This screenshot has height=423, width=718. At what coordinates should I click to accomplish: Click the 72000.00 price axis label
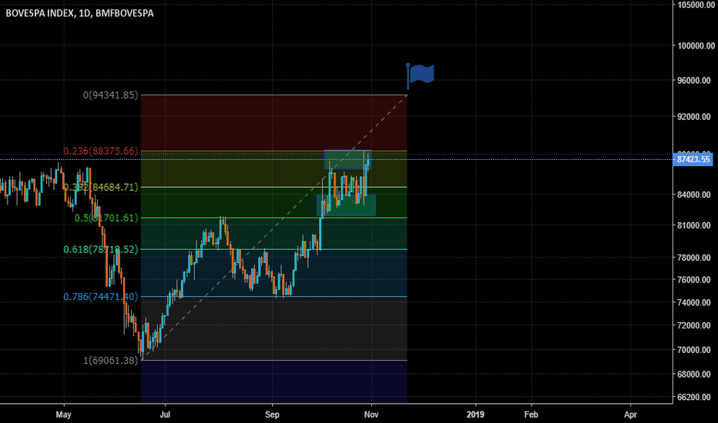[x=694, y=325]
